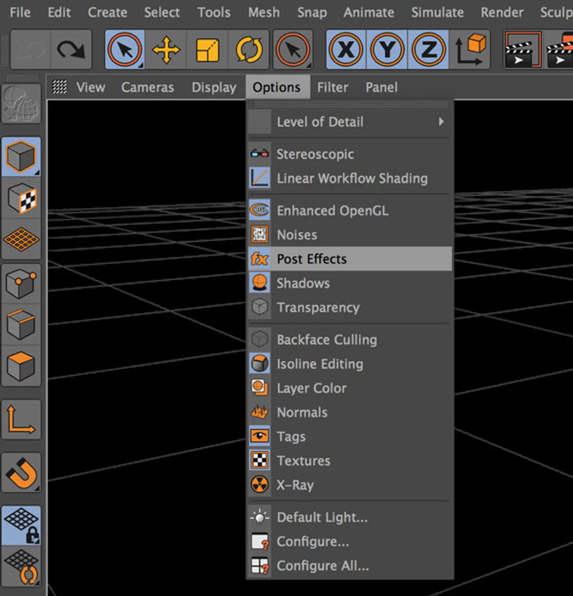The height and width of the screenshot is (596, 573).
Task: Toggle Shadows display option
Action: coord(303,283)
